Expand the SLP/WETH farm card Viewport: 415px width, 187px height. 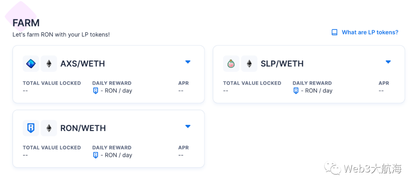point(388,62)
